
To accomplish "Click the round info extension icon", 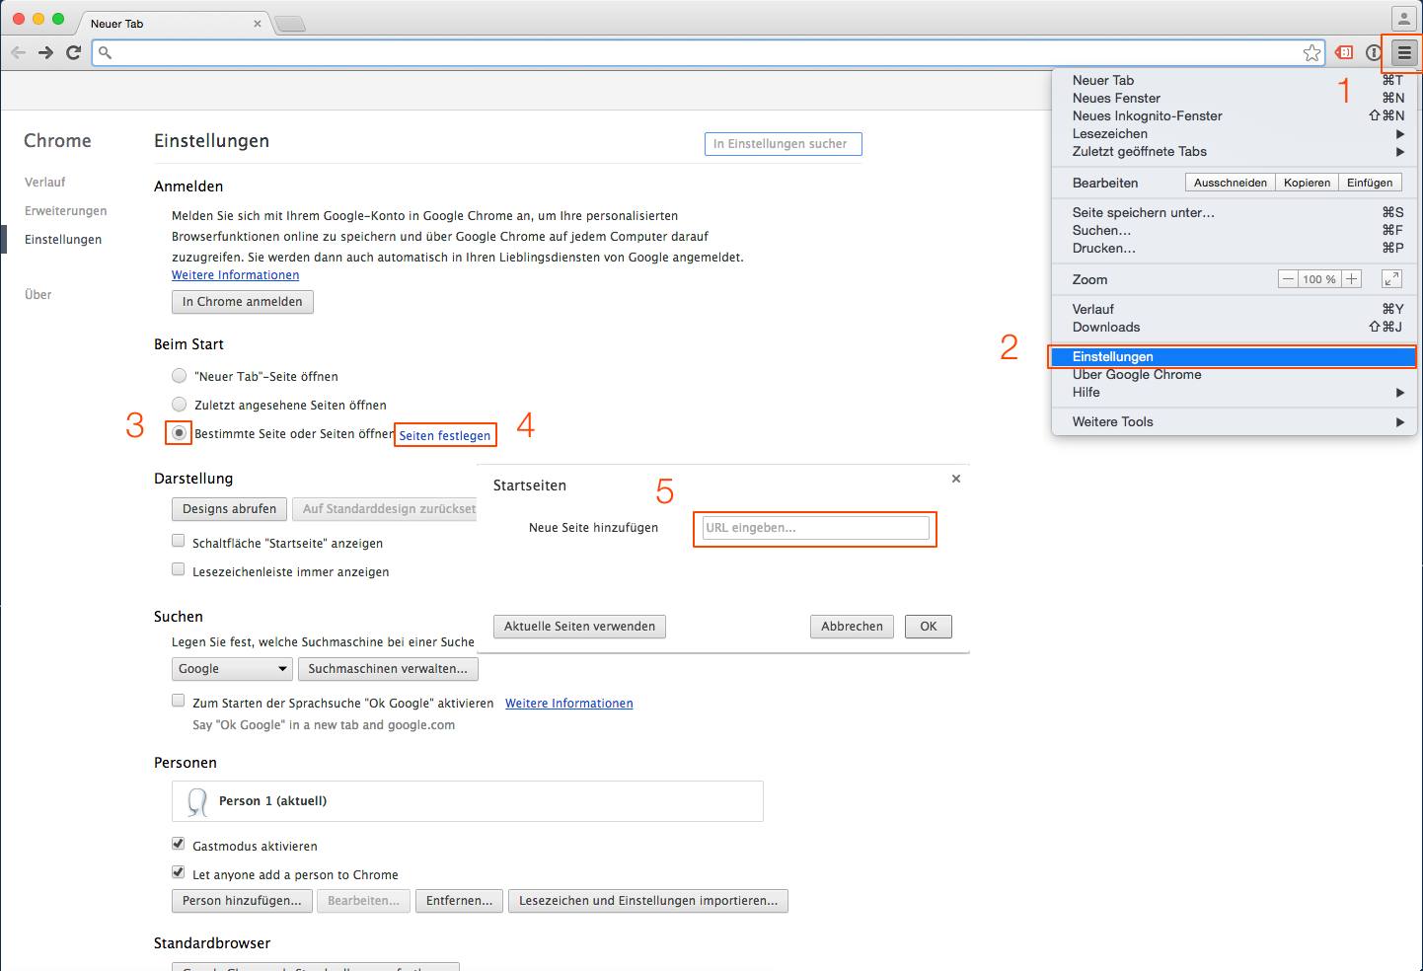I will [1373, 53].
